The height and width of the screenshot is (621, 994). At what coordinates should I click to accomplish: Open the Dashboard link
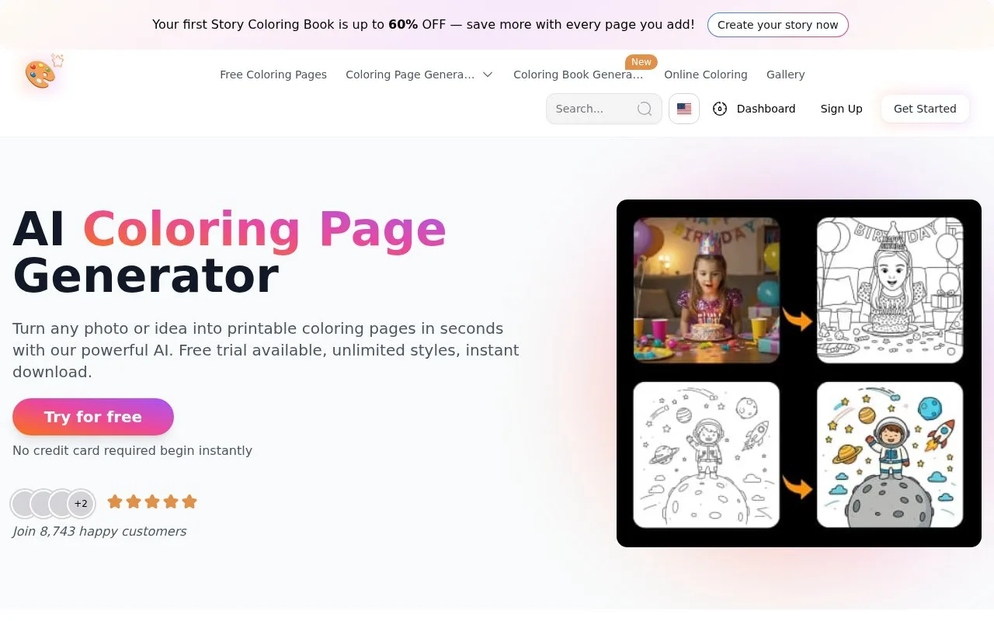point(766,109)
